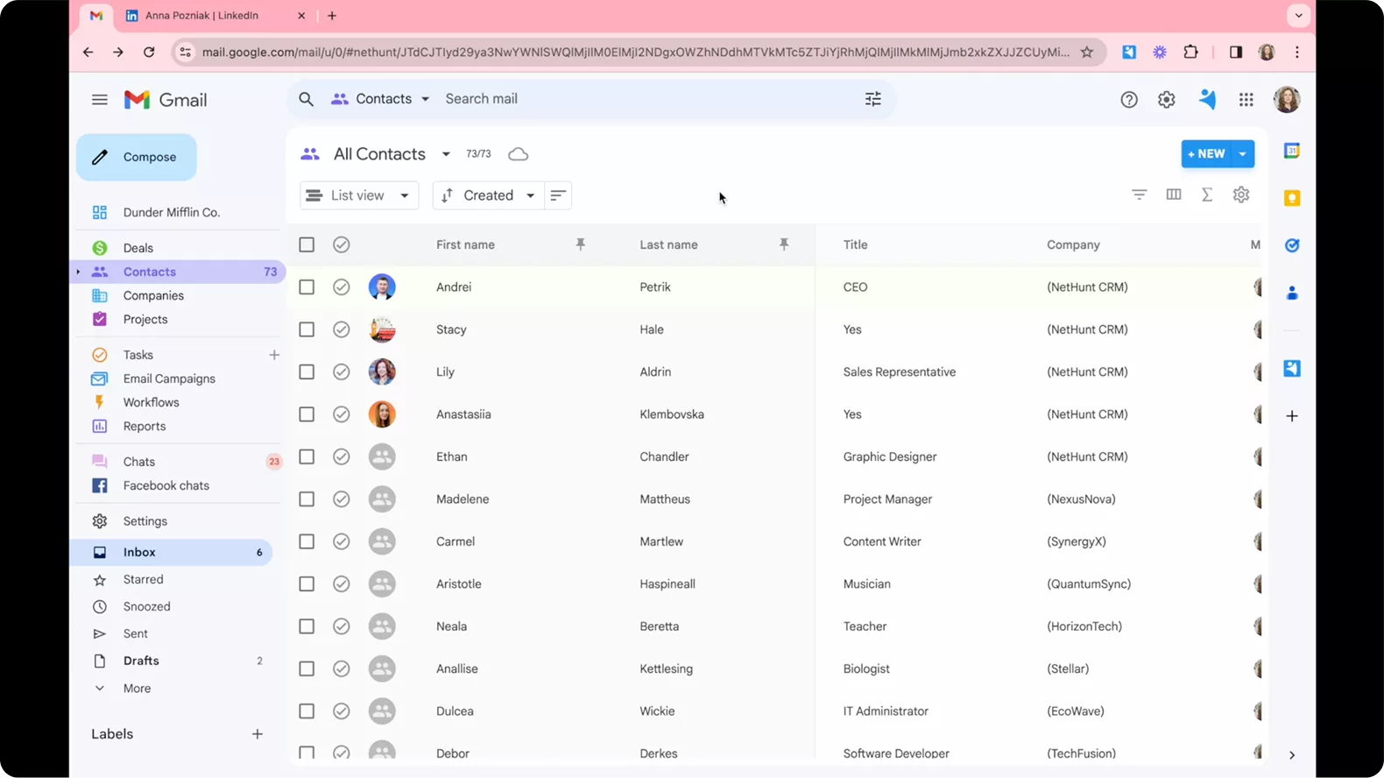Open Andrei Petrik's avatar thumbnail

click(x=382, y=286)
